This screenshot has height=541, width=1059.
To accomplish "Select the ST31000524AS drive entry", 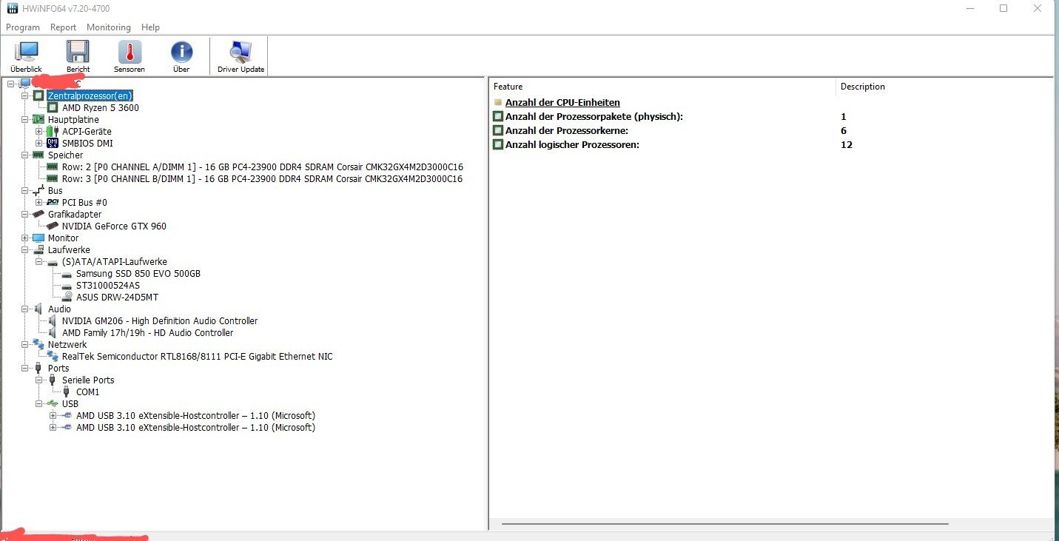I will point(108,286).
